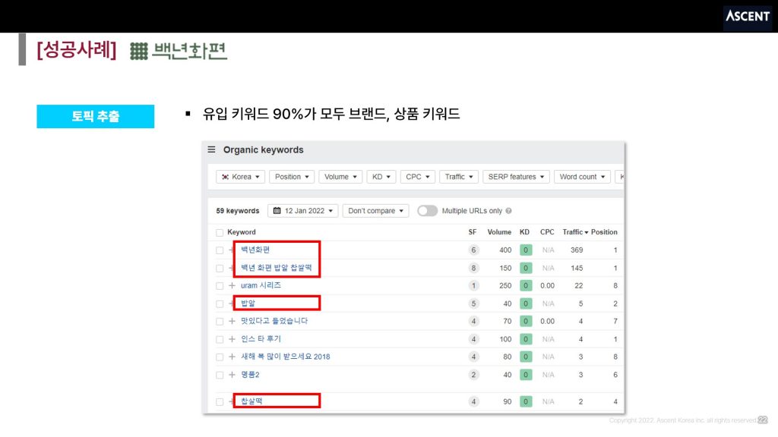Tick the checkbox for the 명품2 row

click(220, 375)
